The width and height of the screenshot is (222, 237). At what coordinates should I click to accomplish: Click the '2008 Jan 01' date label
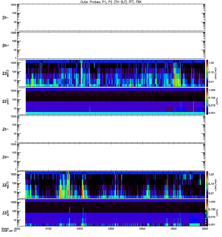(9, 231)
